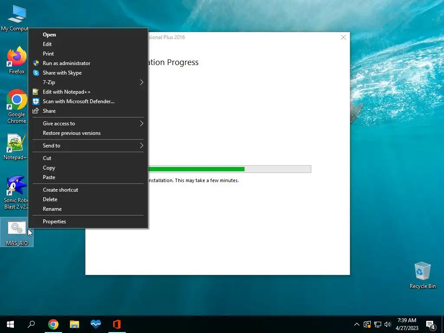Choose Edit with Notepad++
The height and width of the screenshot is (333, 444).
click(x=88, y=92)
